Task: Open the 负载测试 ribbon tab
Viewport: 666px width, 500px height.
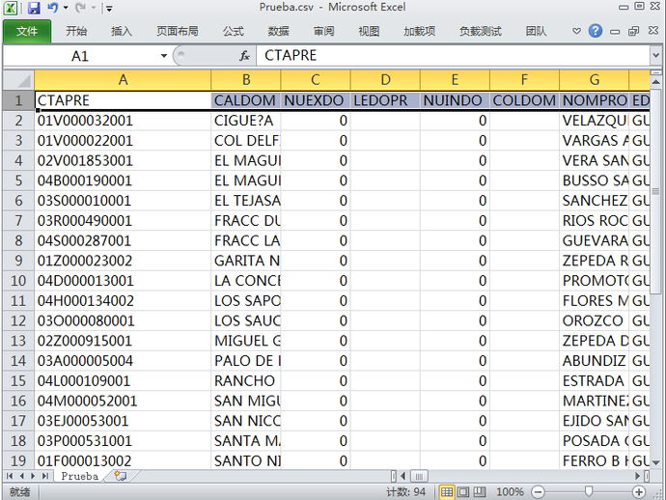Action: click(x=481, y=31)
